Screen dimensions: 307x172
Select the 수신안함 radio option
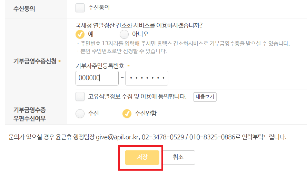coord(127,114)
